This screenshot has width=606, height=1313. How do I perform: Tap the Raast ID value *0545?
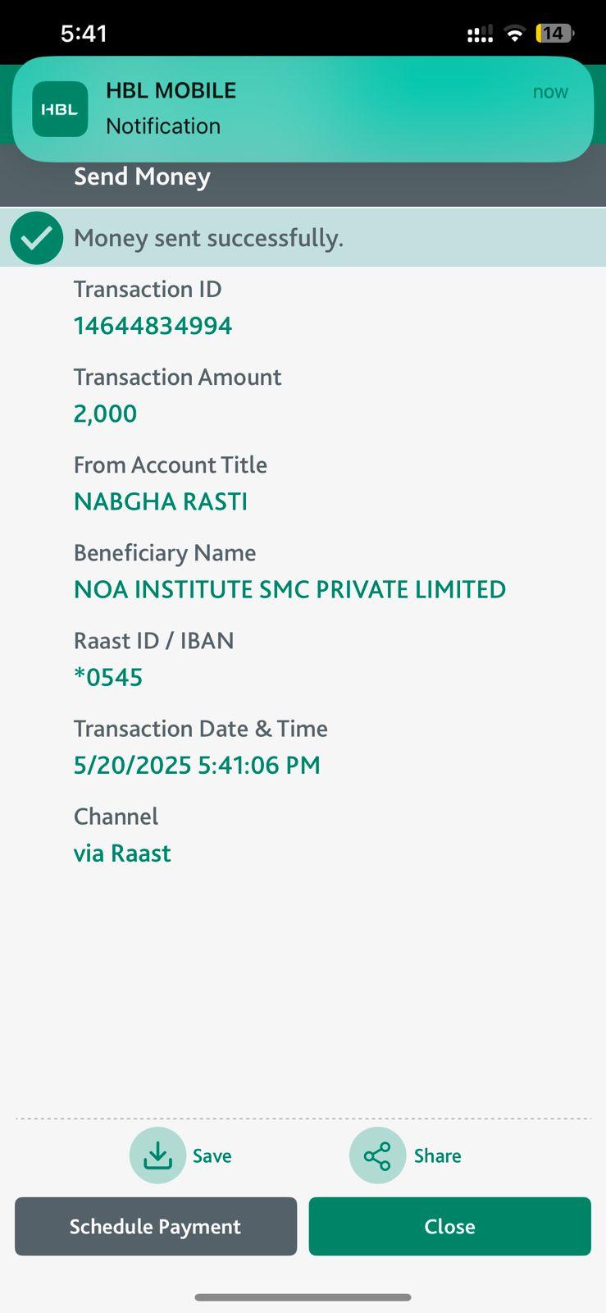coord(108,677)
